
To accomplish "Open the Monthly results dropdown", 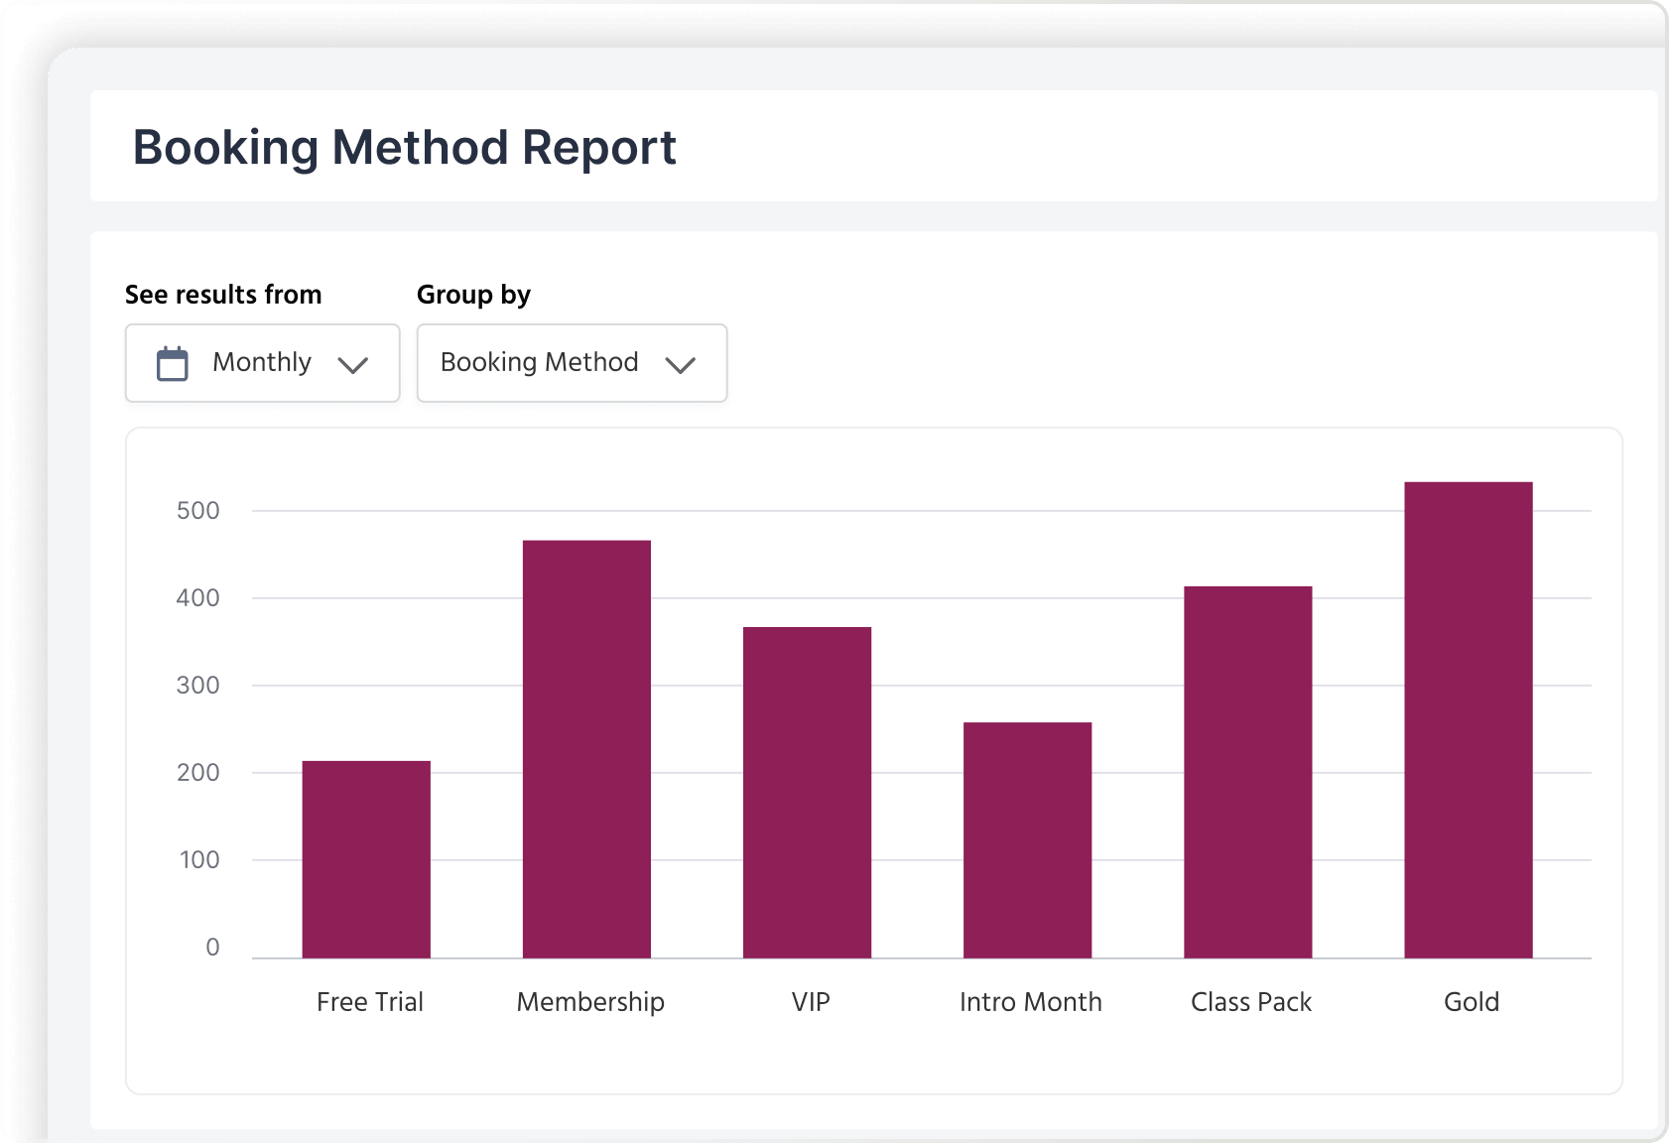I will (x=263, y=363).
